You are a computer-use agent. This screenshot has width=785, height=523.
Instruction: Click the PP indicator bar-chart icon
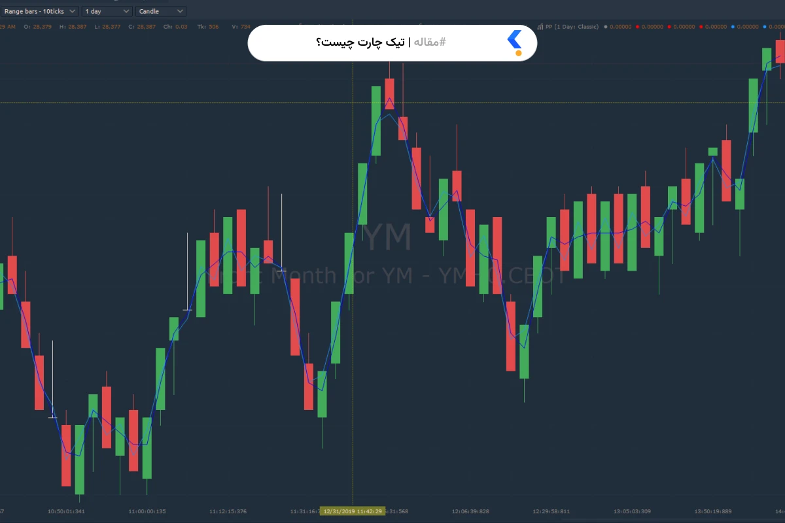(540, 27)
